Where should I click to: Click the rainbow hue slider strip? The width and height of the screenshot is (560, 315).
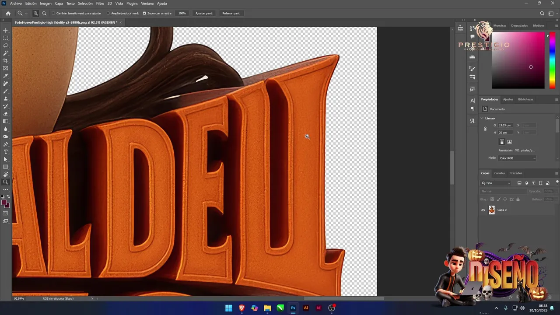tap(552, 60)
